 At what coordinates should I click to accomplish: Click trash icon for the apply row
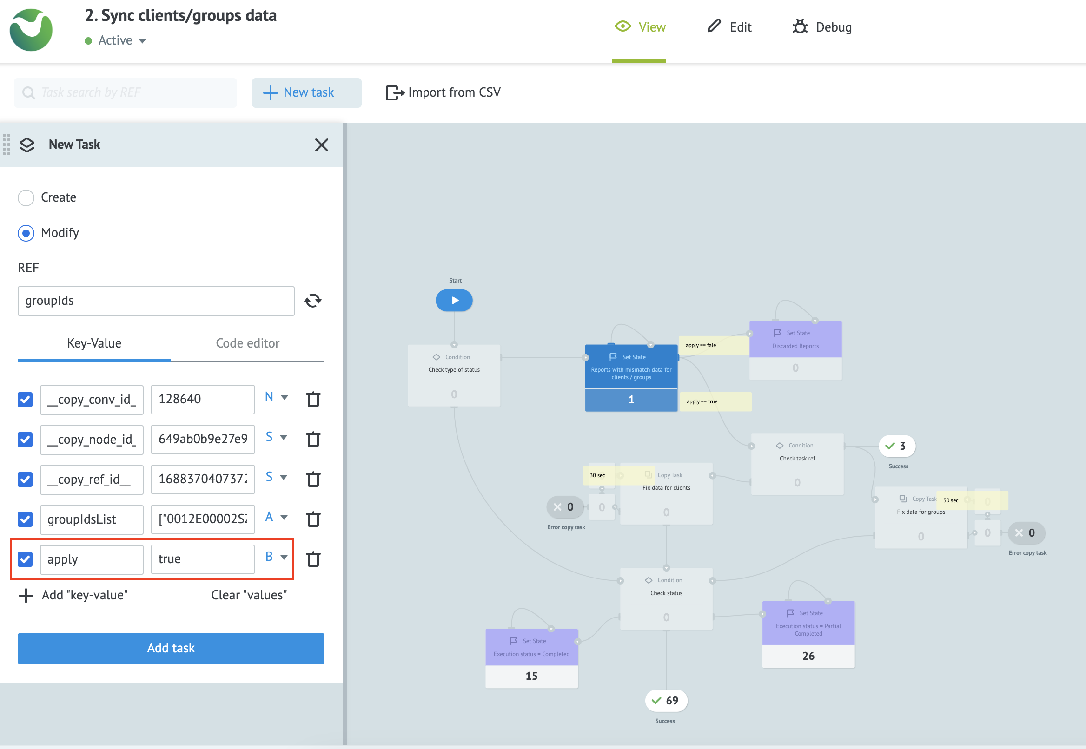point(313,559)
